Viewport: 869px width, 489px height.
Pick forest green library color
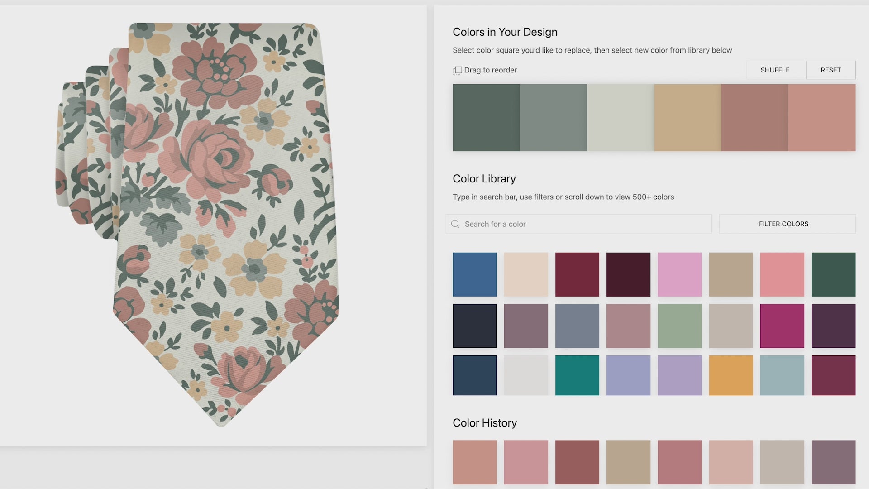[x=834, y=274]
